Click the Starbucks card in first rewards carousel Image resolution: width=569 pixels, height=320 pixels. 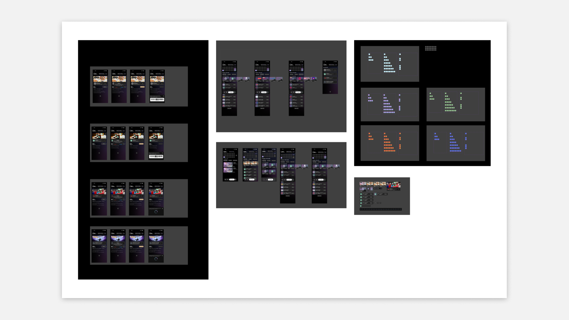(233, 79)
